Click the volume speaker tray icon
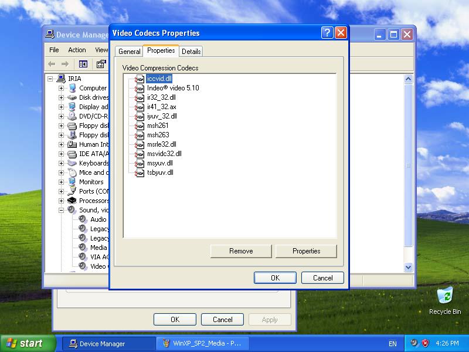469x352 pixels. point(414,343)
